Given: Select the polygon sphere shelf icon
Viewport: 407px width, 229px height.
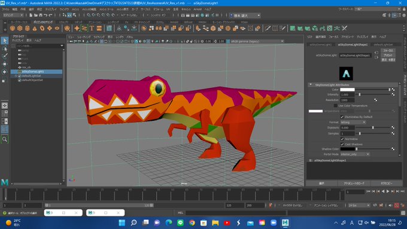Looking at the screenshot, I should [x=12, y=28].
